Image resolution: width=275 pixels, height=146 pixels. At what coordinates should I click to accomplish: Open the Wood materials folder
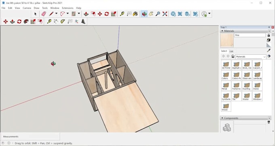click(x=226, y=106)
